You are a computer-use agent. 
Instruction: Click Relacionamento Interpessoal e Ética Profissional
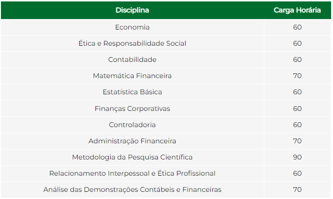pos(132,173)
